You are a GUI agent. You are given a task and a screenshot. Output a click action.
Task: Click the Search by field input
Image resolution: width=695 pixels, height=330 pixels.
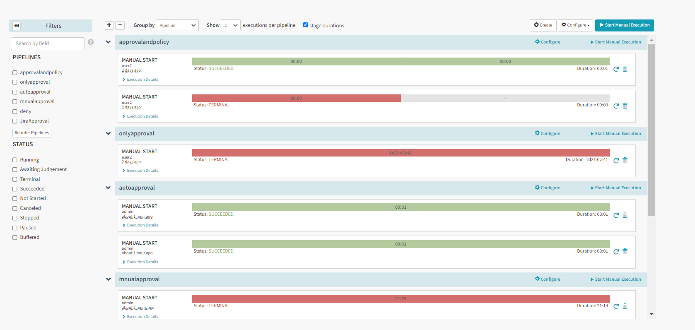(x=47, y=43)
